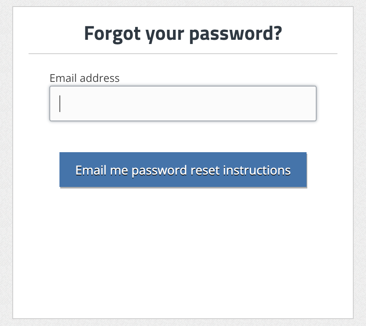Viewport: 366px width, 326px height.
Task: Click the horizontal divider below heading
Action: click(183, 54)
